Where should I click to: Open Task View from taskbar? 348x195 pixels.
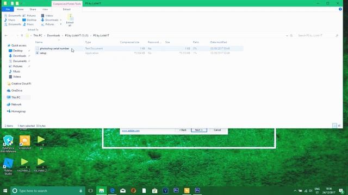pos(91,191)
